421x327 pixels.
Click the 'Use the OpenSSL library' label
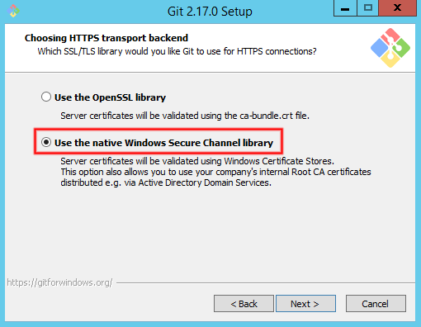110,97
